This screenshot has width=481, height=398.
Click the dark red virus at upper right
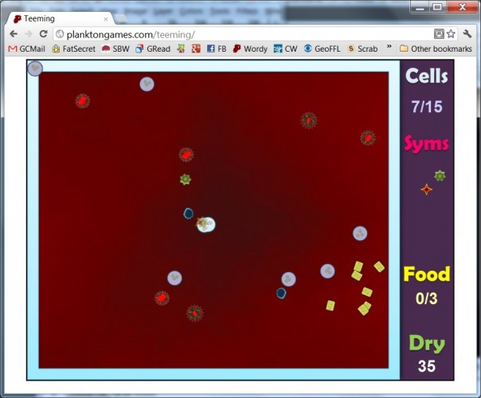coord(309,120)
